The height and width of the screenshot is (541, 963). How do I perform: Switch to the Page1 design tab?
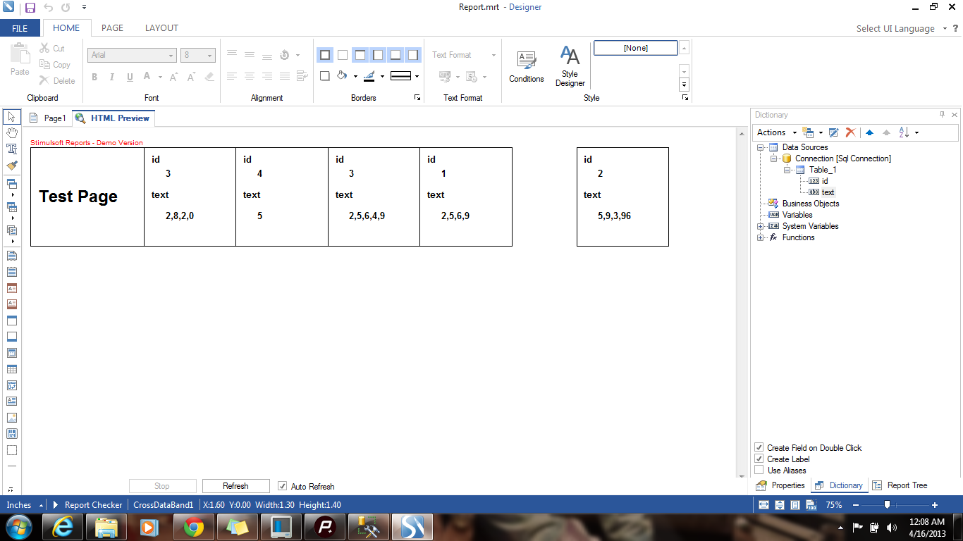pos(48,118)
